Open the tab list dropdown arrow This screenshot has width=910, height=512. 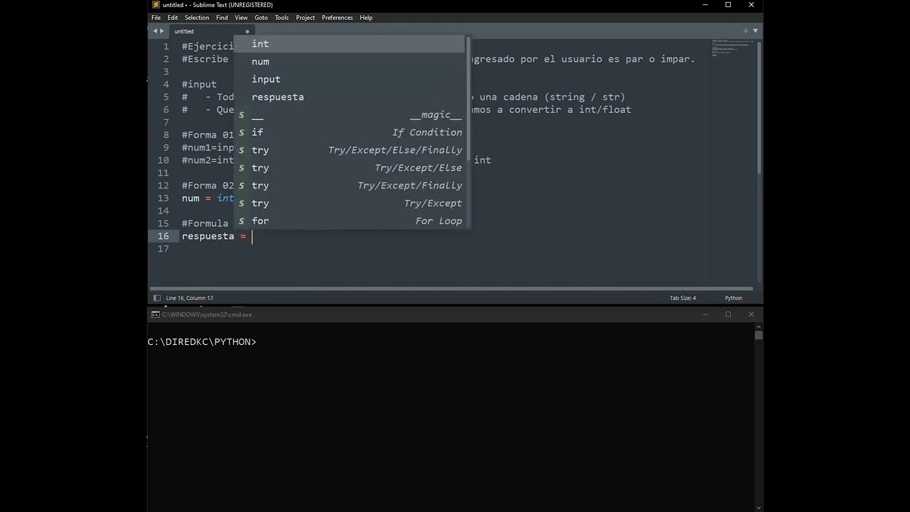[755, 31]
